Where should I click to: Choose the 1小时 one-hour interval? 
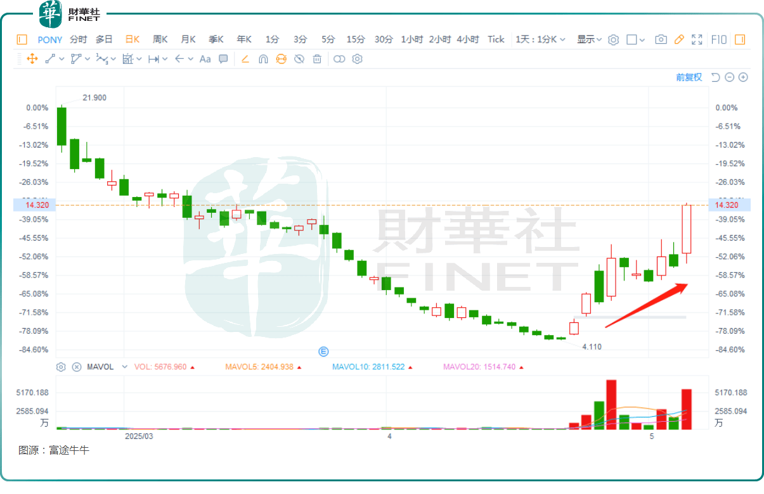(x=411, y=39)
